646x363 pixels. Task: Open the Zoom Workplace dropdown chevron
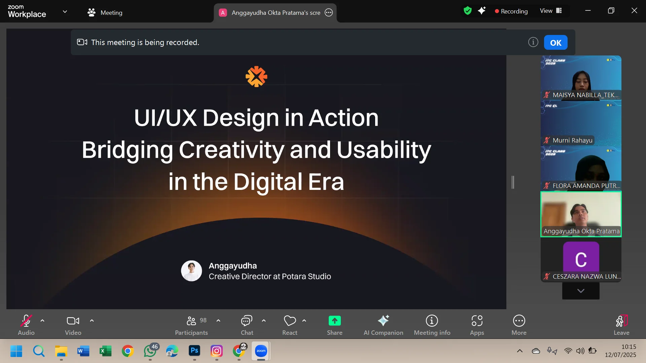[x=65, y=11]
